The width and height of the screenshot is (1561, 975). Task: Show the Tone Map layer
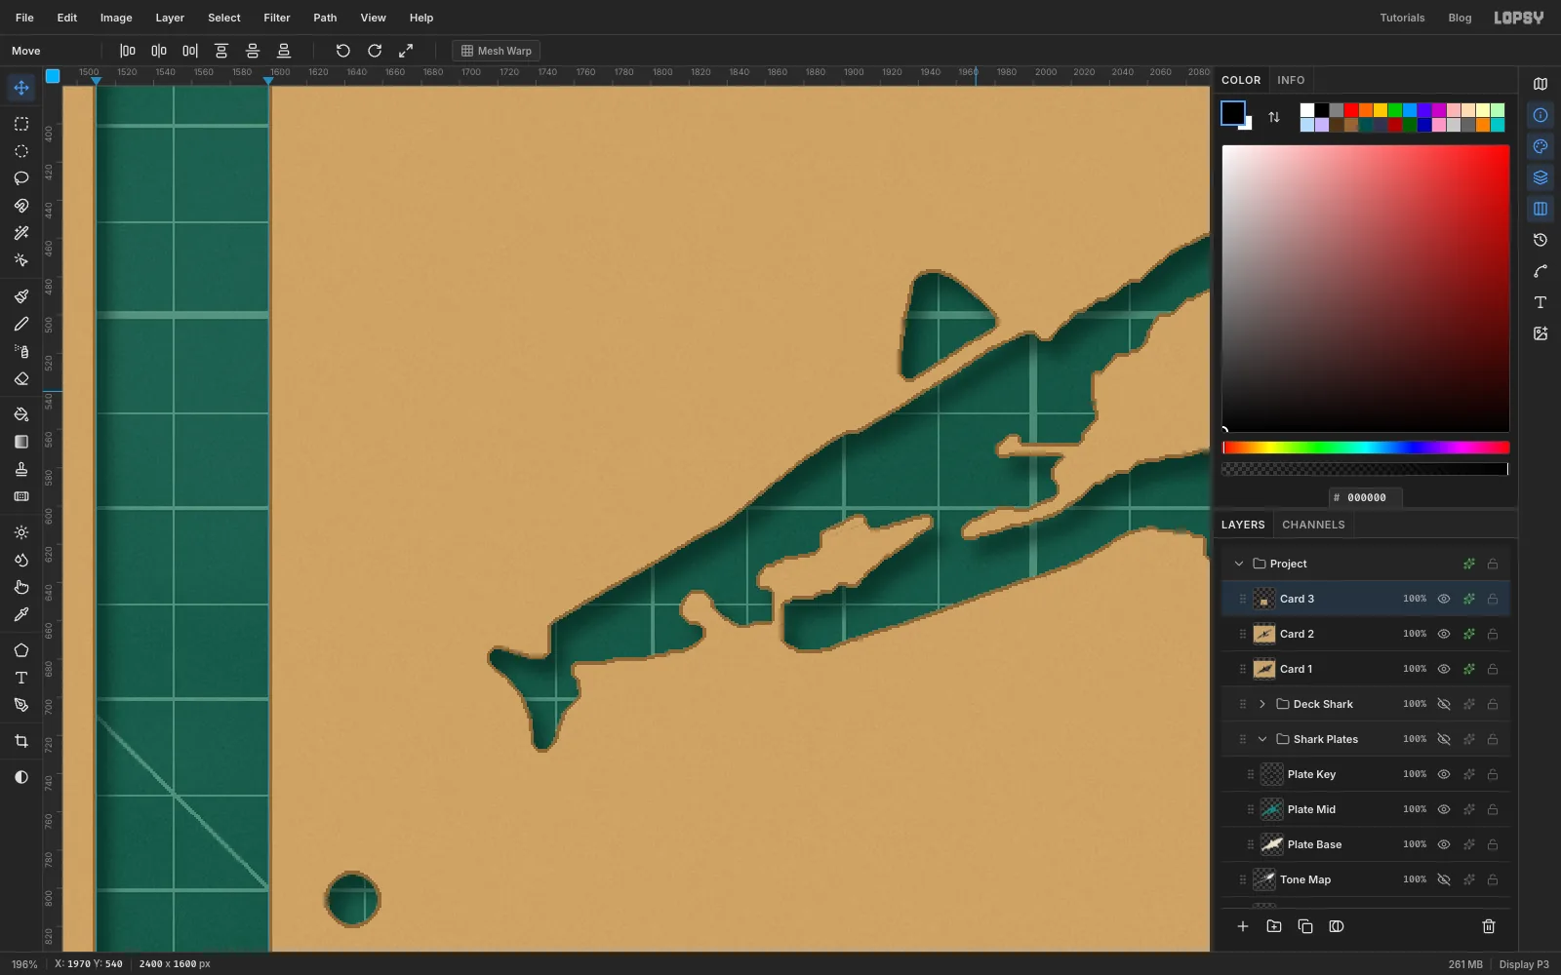(1444, 879)
